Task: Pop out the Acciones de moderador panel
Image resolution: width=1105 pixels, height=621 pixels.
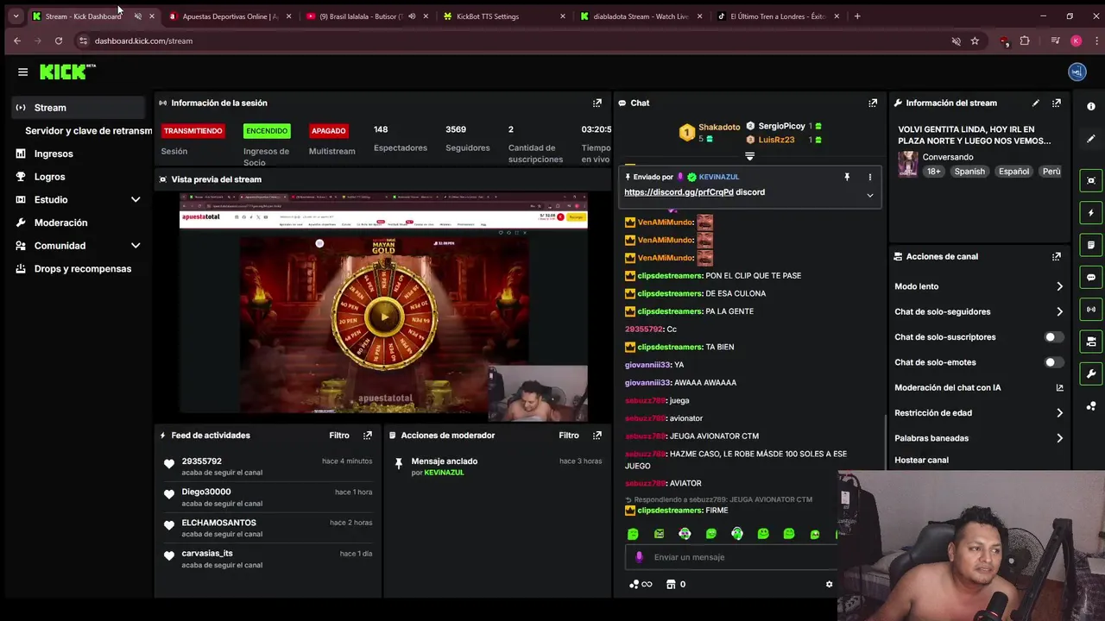Action: click(x=597, y=436)
